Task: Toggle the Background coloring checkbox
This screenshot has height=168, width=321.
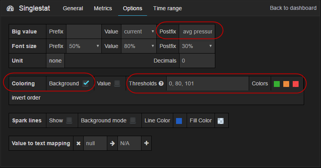Action: click(86, 83)
